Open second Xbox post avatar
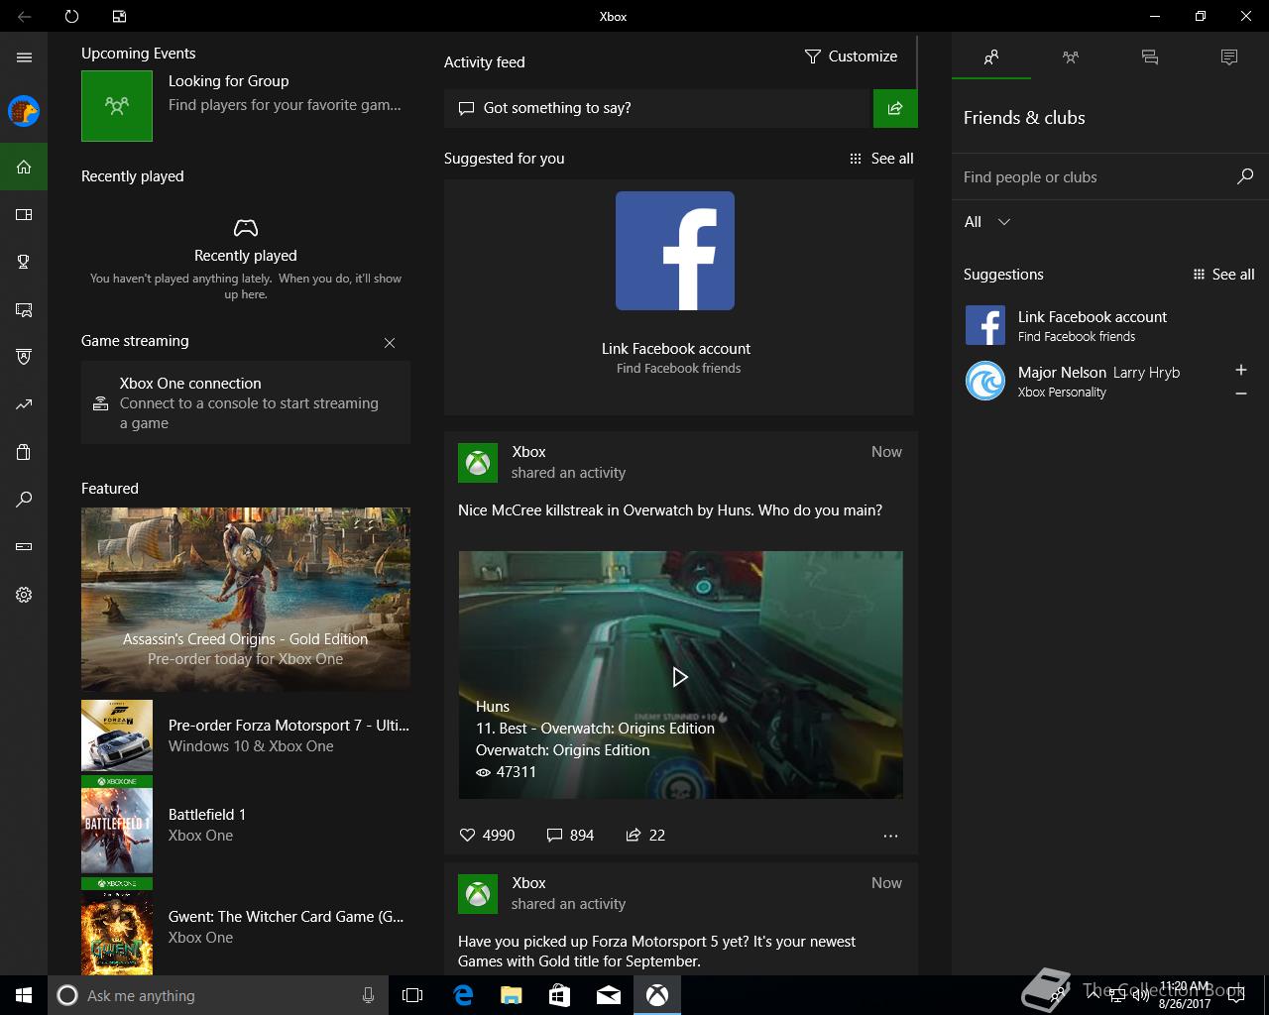Screen dimensions: 1269x1015 [478, 894]
